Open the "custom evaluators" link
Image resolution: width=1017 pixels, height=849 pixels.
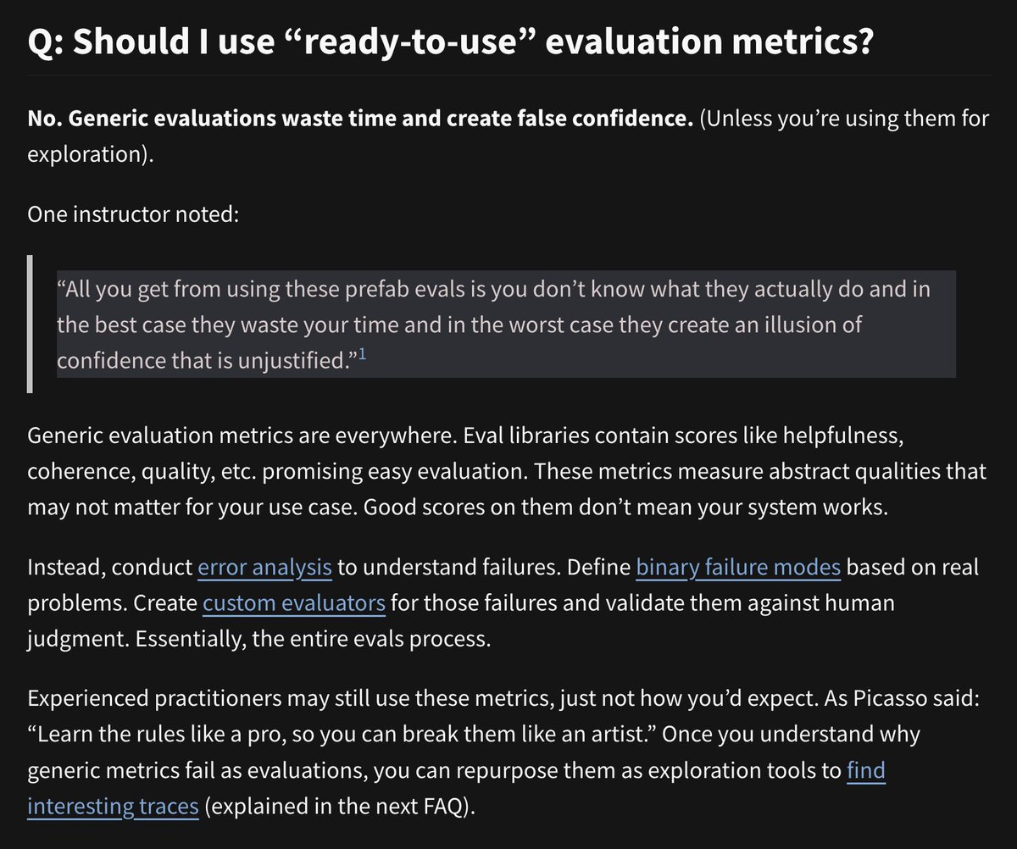click(x=294, y=603)
